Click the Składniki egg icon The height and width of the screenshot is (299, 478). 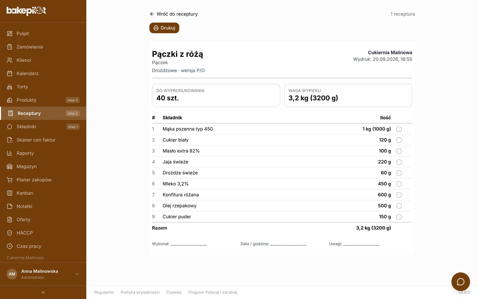tap(10, 127)
